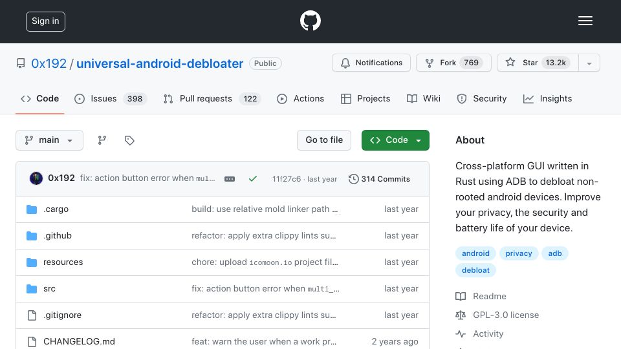
Task: Click the Notifications bell button
Action: click(x=371, y=63)
